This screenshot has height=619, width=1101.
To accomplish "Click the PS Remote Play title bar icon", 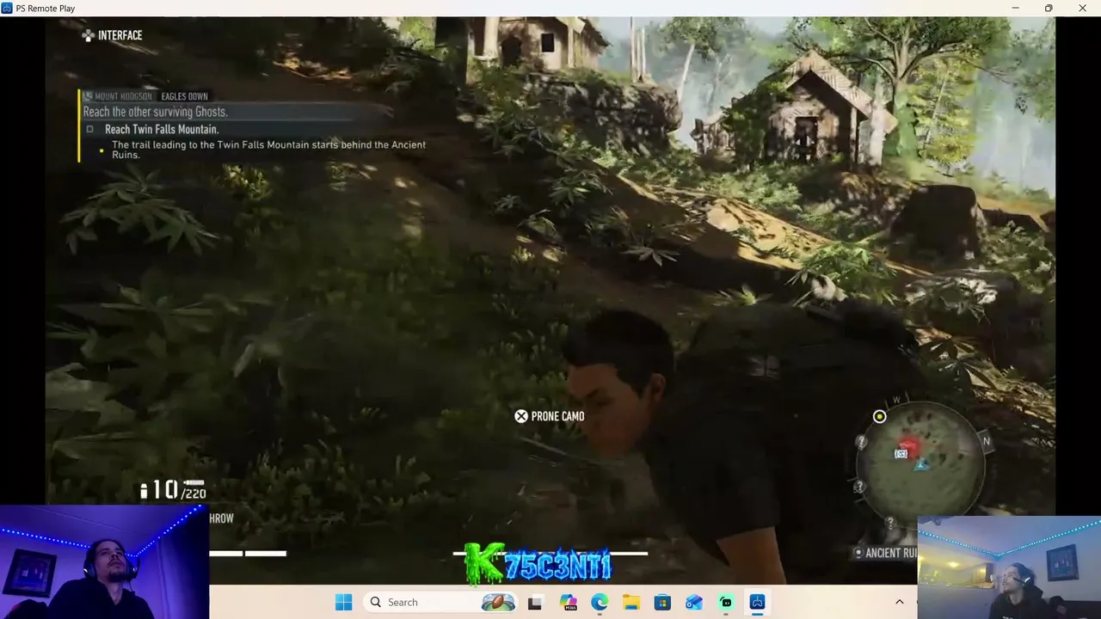I will 7,9.
